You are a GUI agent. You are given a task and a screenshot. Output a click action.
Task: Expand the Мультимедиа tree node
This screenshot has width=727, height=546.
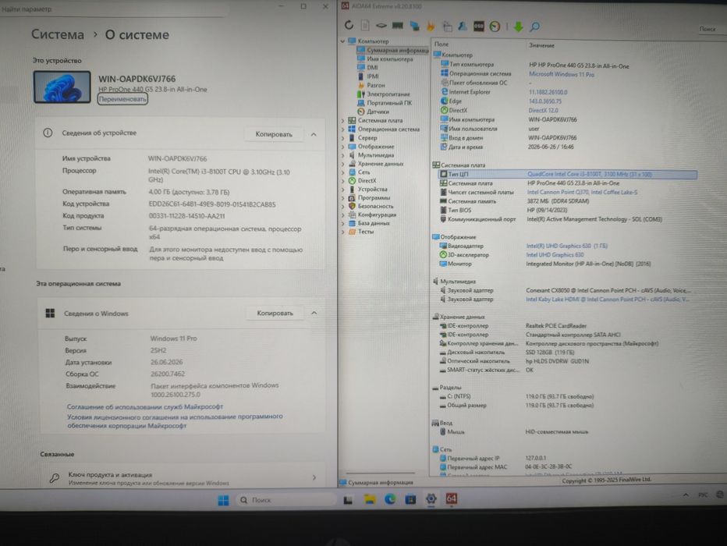(342, 155)
